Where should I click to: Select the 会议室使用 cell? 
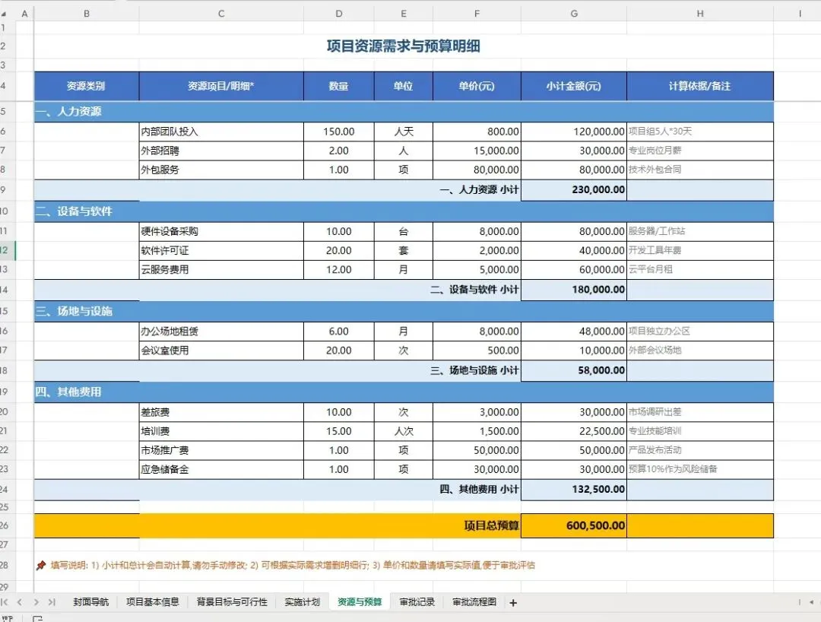(221, 351)
